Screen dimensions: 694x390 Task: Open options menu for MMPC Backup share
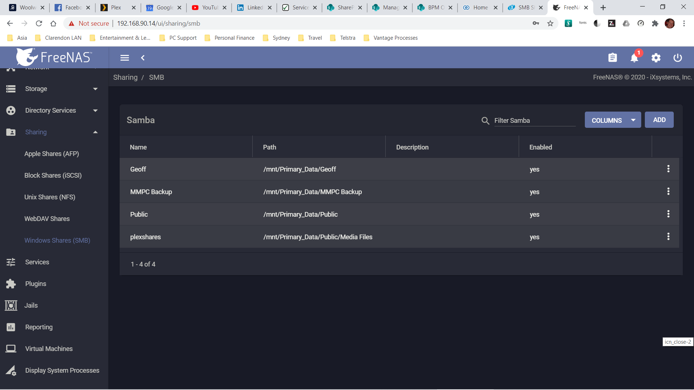[x=668, y=191]
